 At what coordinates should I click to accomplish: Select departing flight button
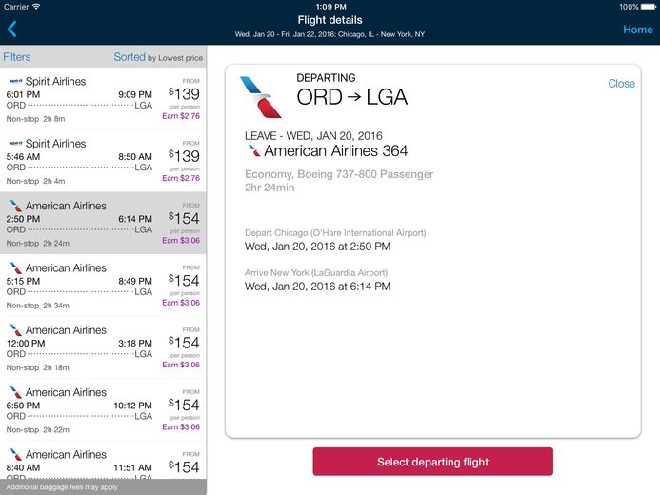pos(432,462)
